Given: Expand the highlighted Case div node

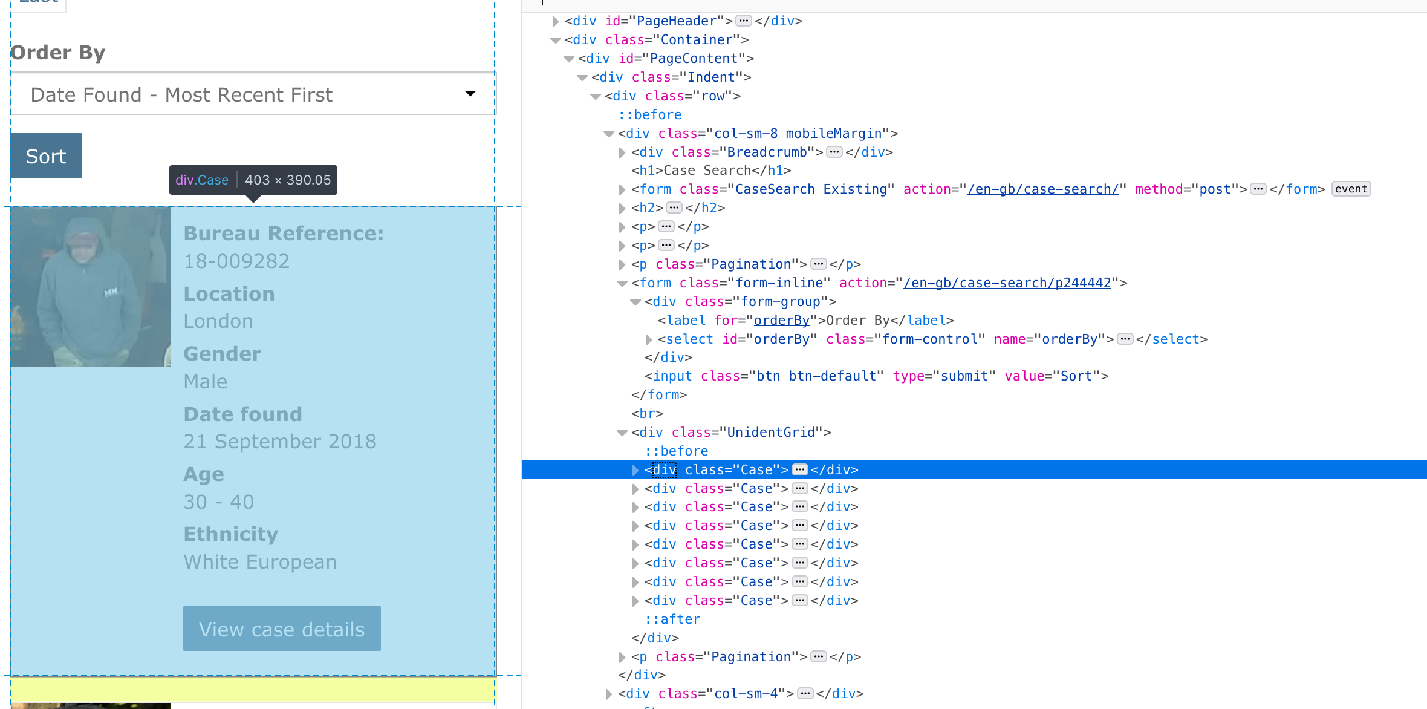Looking at the screenshot, I should point(635,470).
